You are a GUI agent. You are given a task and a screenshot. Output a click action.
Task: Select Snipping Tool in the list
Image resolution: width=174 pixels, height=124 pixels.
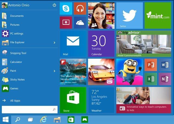pyautogui.click(x=18, y=53)
